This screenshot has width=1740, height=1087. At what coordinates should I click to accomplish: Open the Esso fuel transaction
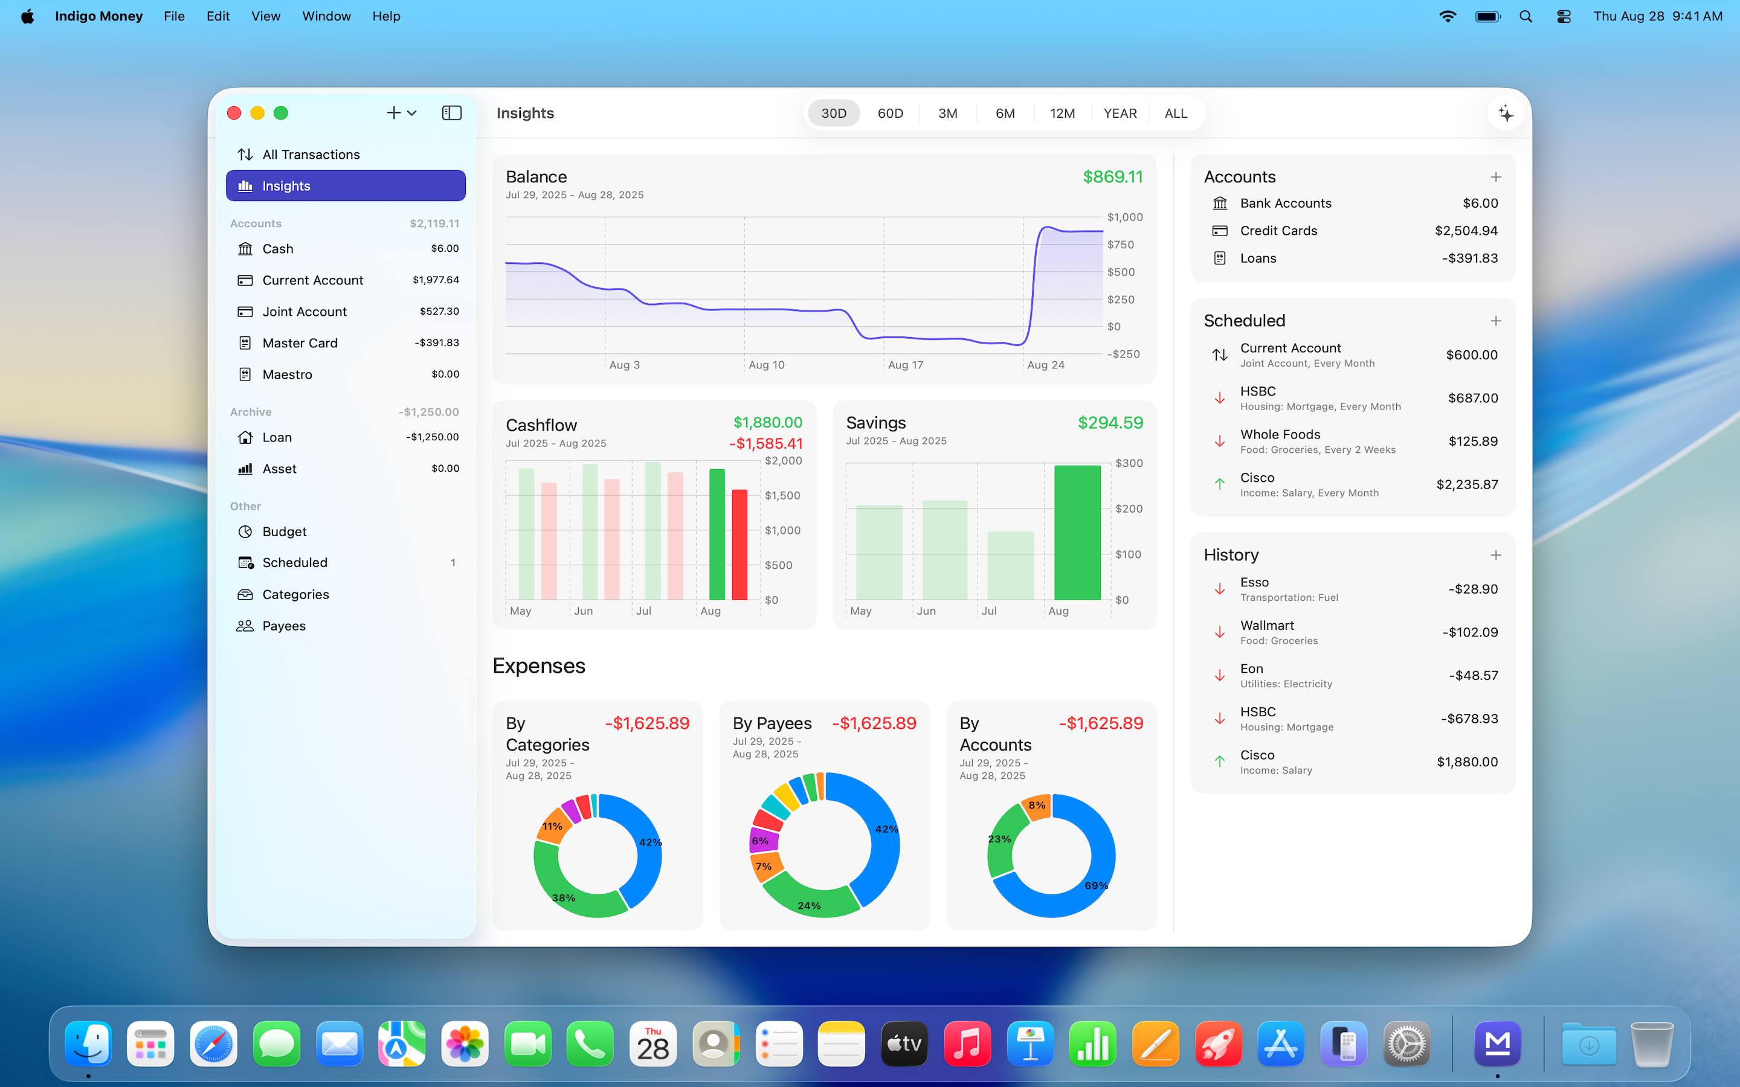pos(1353,589)
